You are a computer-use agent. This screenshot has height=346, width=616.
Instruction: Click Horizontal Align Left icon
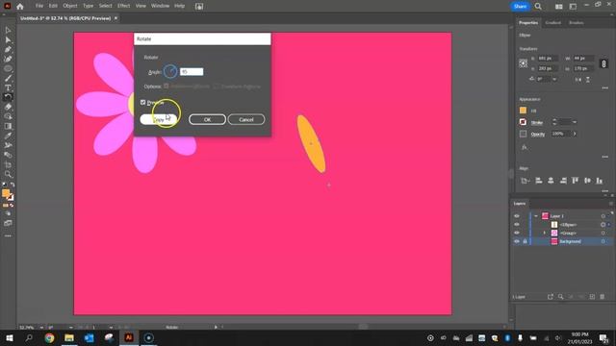point(539,181)
